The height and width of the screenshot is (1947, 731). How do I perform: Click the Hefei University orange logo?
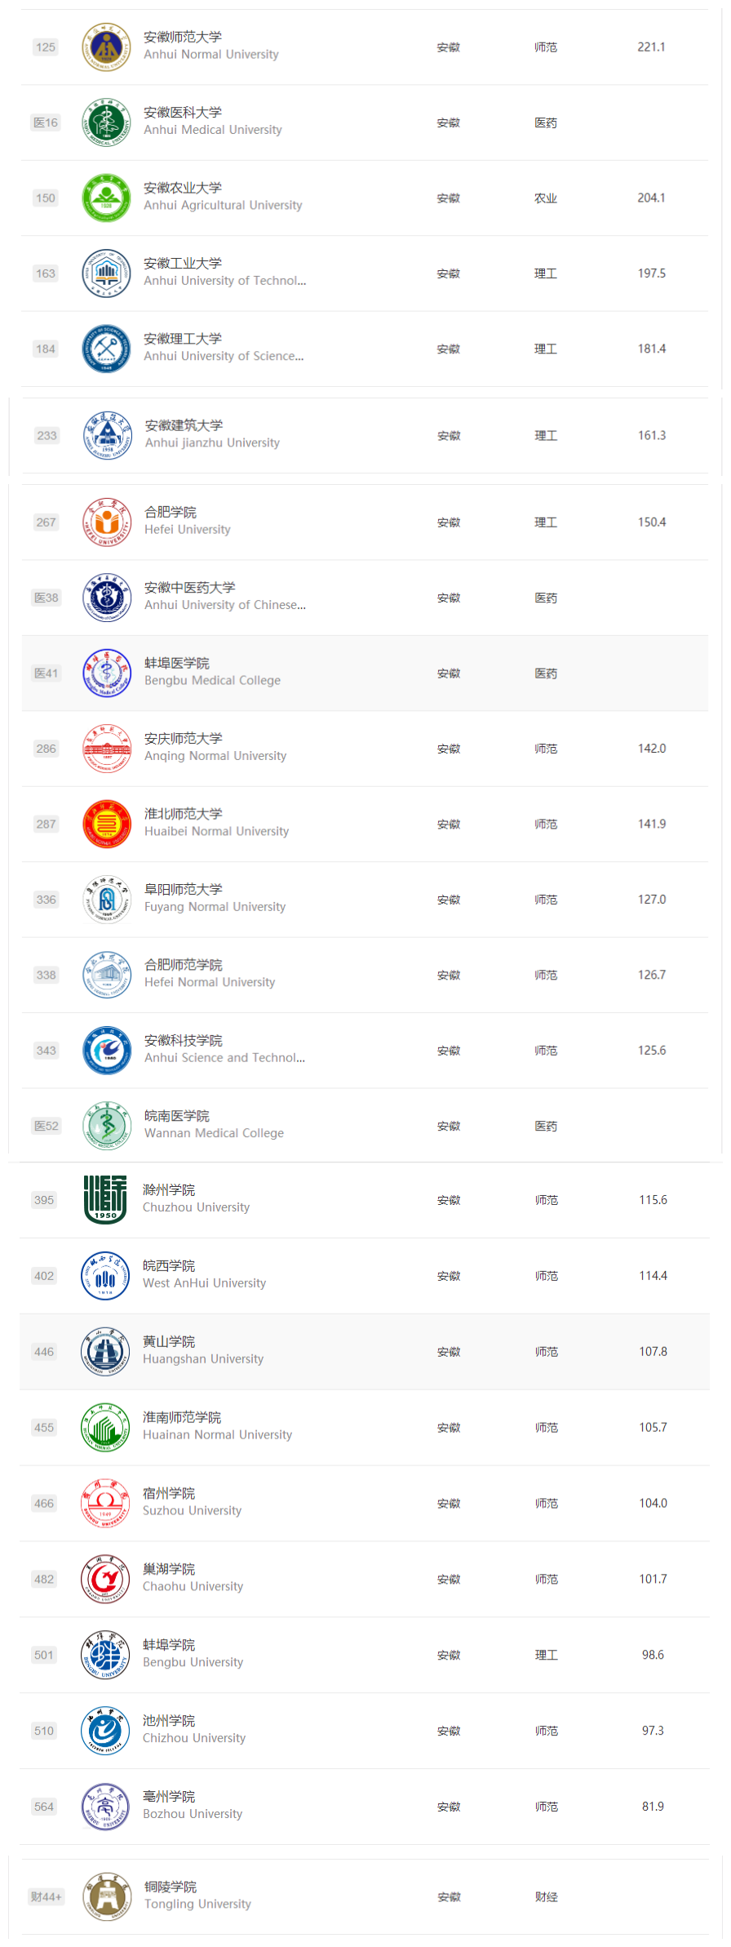coord(106,522)
